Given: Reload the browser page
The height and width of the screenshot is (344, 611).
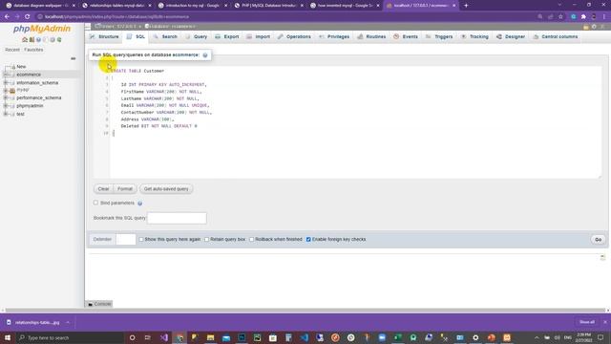Looking at the screenshot, I should [28, 17].
